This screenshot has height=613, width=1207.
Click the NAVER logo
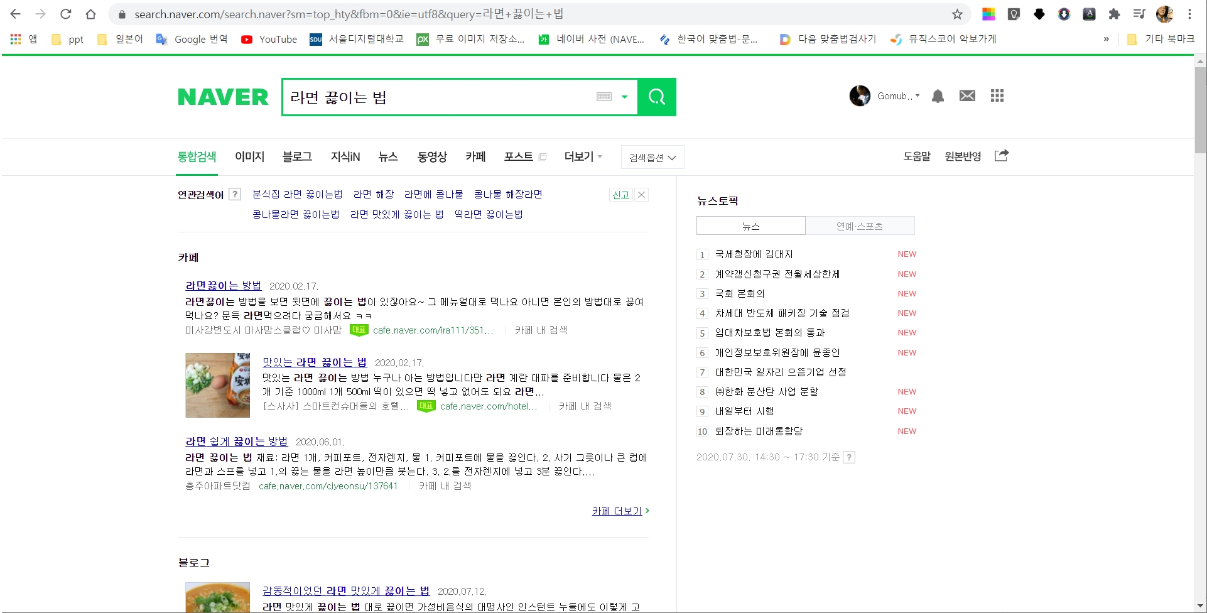pos(223,97)
